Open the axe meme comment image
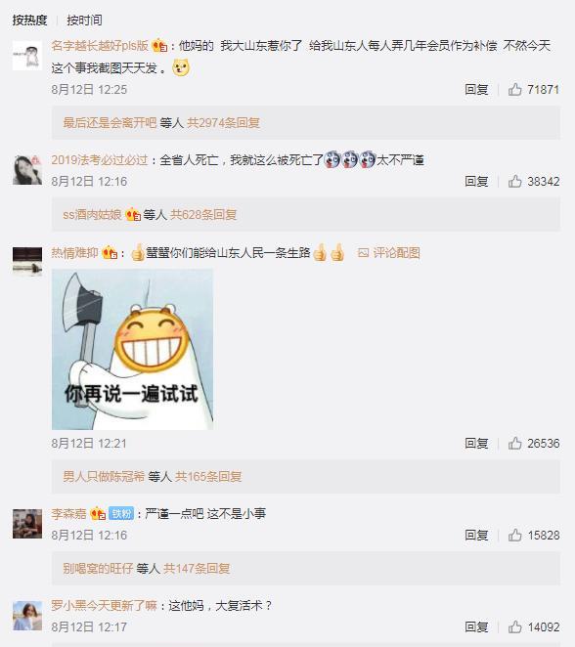This screenshot has width=575, height=647. pos(132,350)
